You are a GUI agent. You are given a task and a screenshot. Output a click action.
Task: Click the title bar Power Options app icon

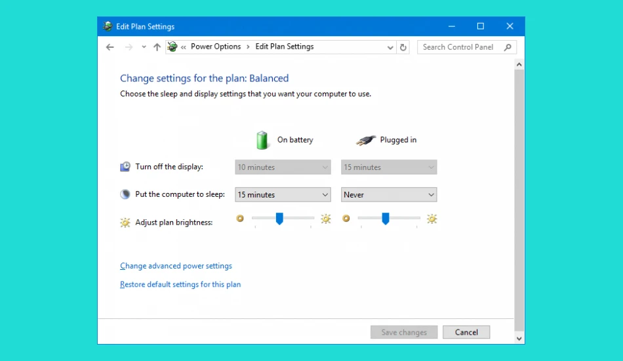click(x=108, y=26)
